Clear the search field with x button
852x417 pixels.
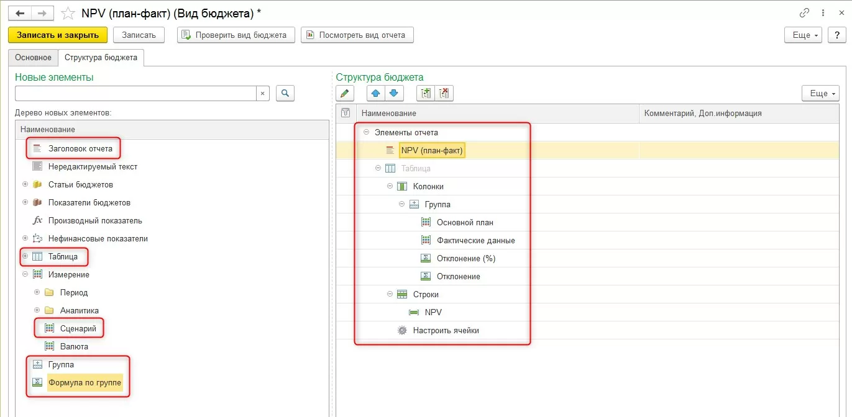[x=262, y=93]
